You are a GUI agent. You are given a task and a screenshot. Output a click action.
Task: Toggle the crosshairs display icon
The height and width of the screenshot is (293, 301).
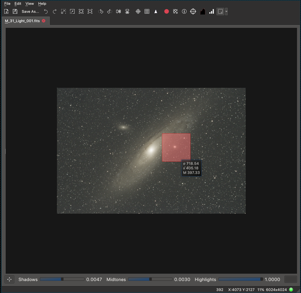[138, 11]
